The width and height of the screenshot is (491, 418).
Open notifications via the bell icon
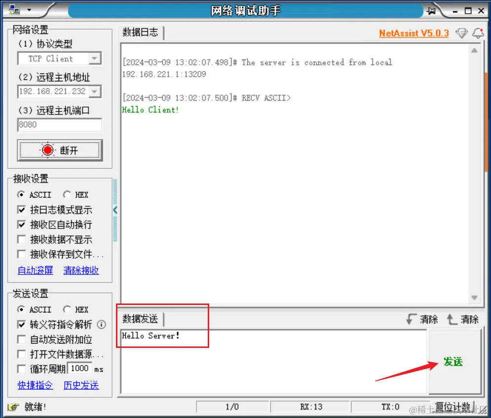point(478,33)
